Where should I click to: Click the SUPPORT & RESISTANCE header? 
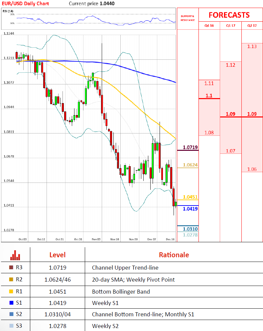click(x=188, y=18)
